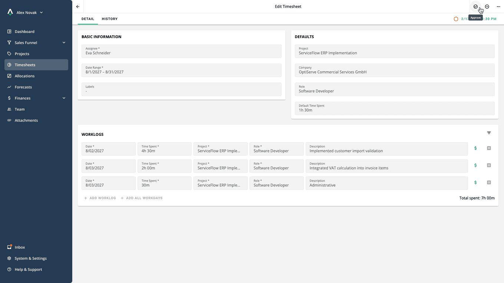This screenshot has height=283, width=504.
Task: Open Projects in the sidebar
Action: 36,54
